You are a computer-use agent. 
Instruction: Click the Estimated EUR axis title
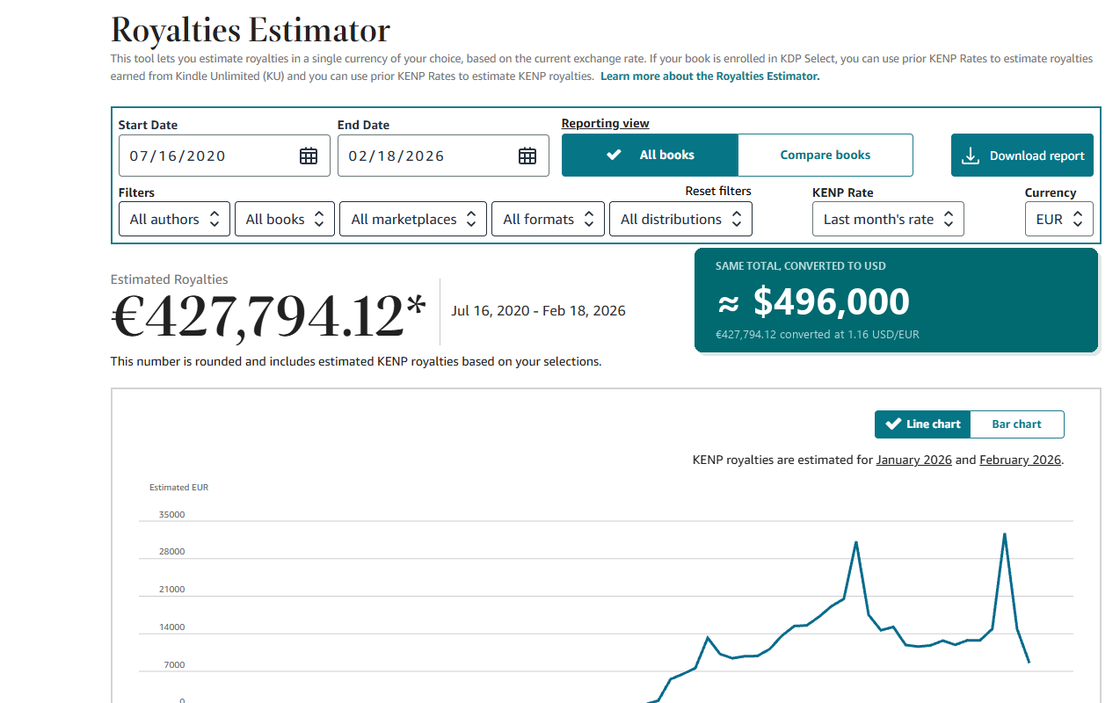[x=178, y=488]
